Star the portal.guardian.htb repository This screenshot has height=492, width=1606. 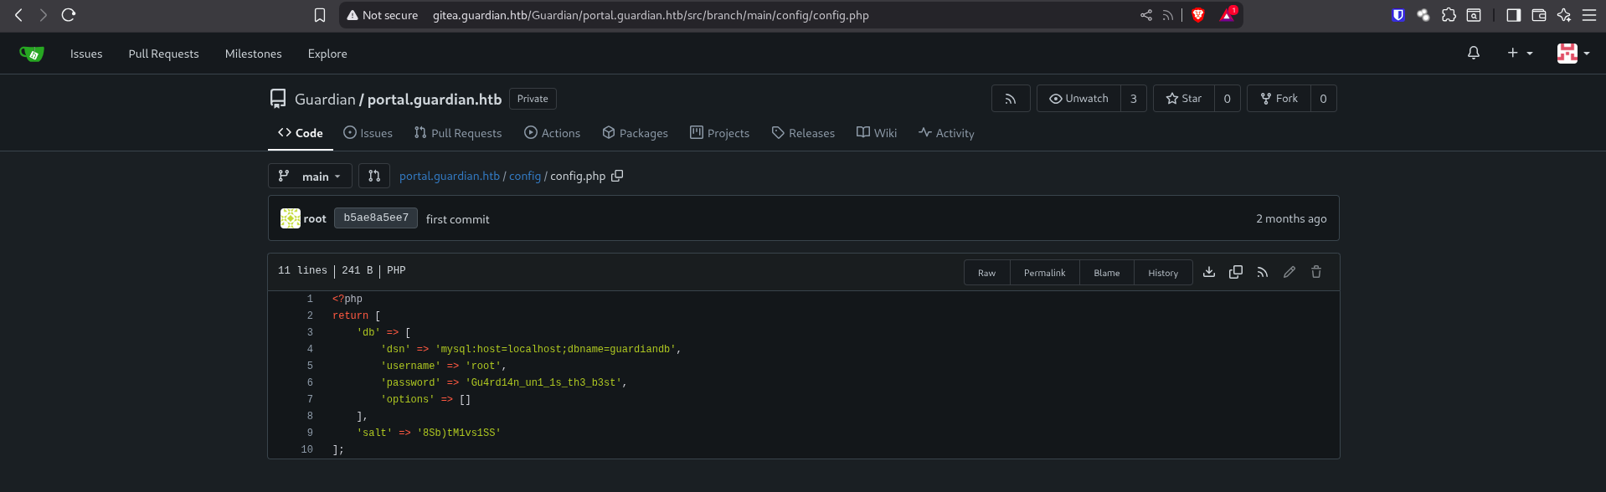[1183, 99]
